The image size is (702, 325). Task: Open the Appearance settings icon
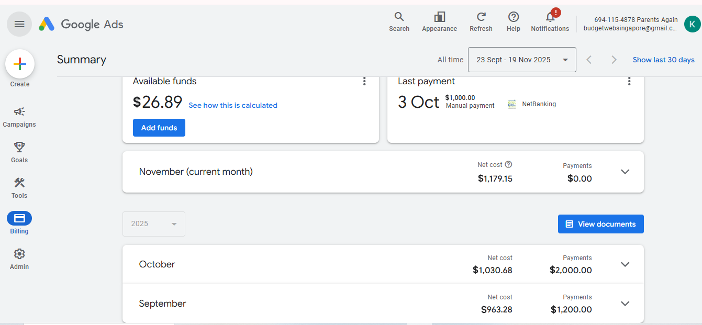tap(439, 17)
